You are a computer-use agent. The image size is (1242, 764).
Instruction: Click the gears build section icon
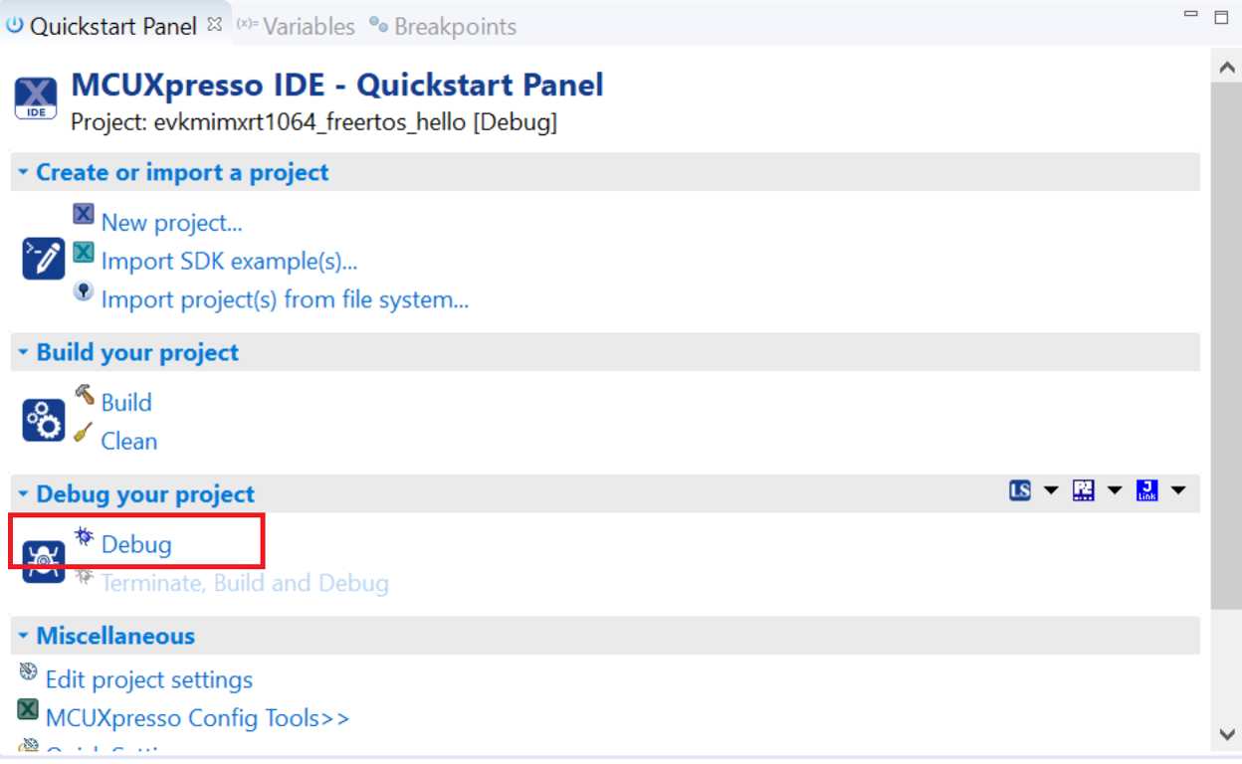point(44,420)
